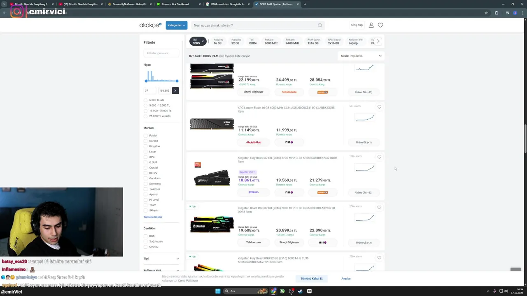Viewport: 527px width, 296px height.
Task: Focus the Filtreler içinde ara field
Action: coord(161,53)
